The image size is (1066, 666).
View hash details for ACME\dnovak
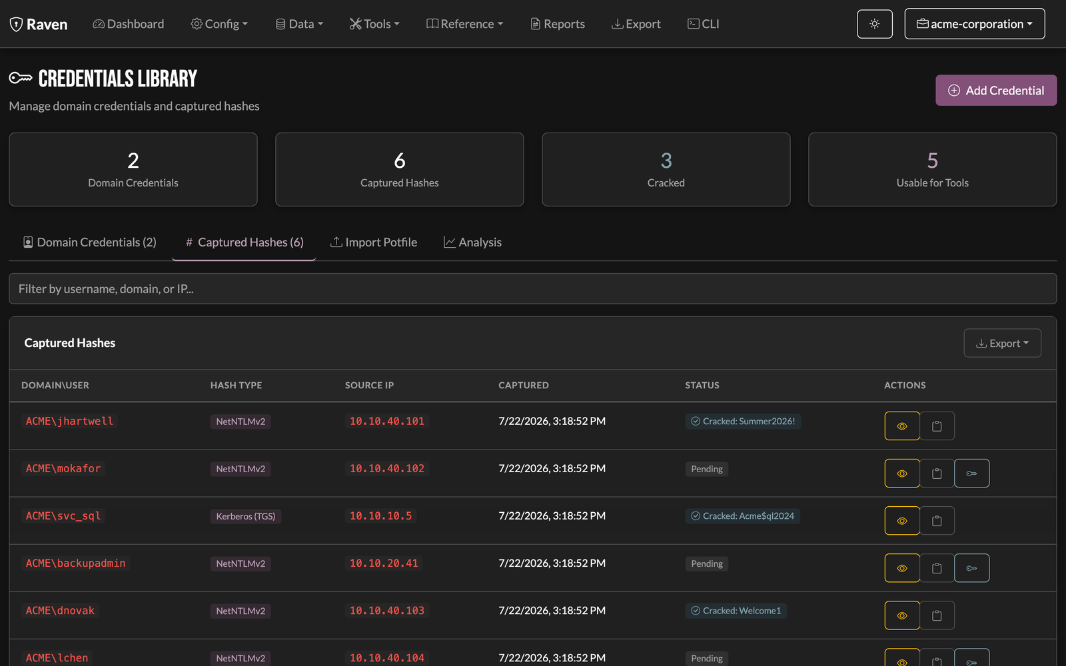pyautogui.click(x=902, y=615)
